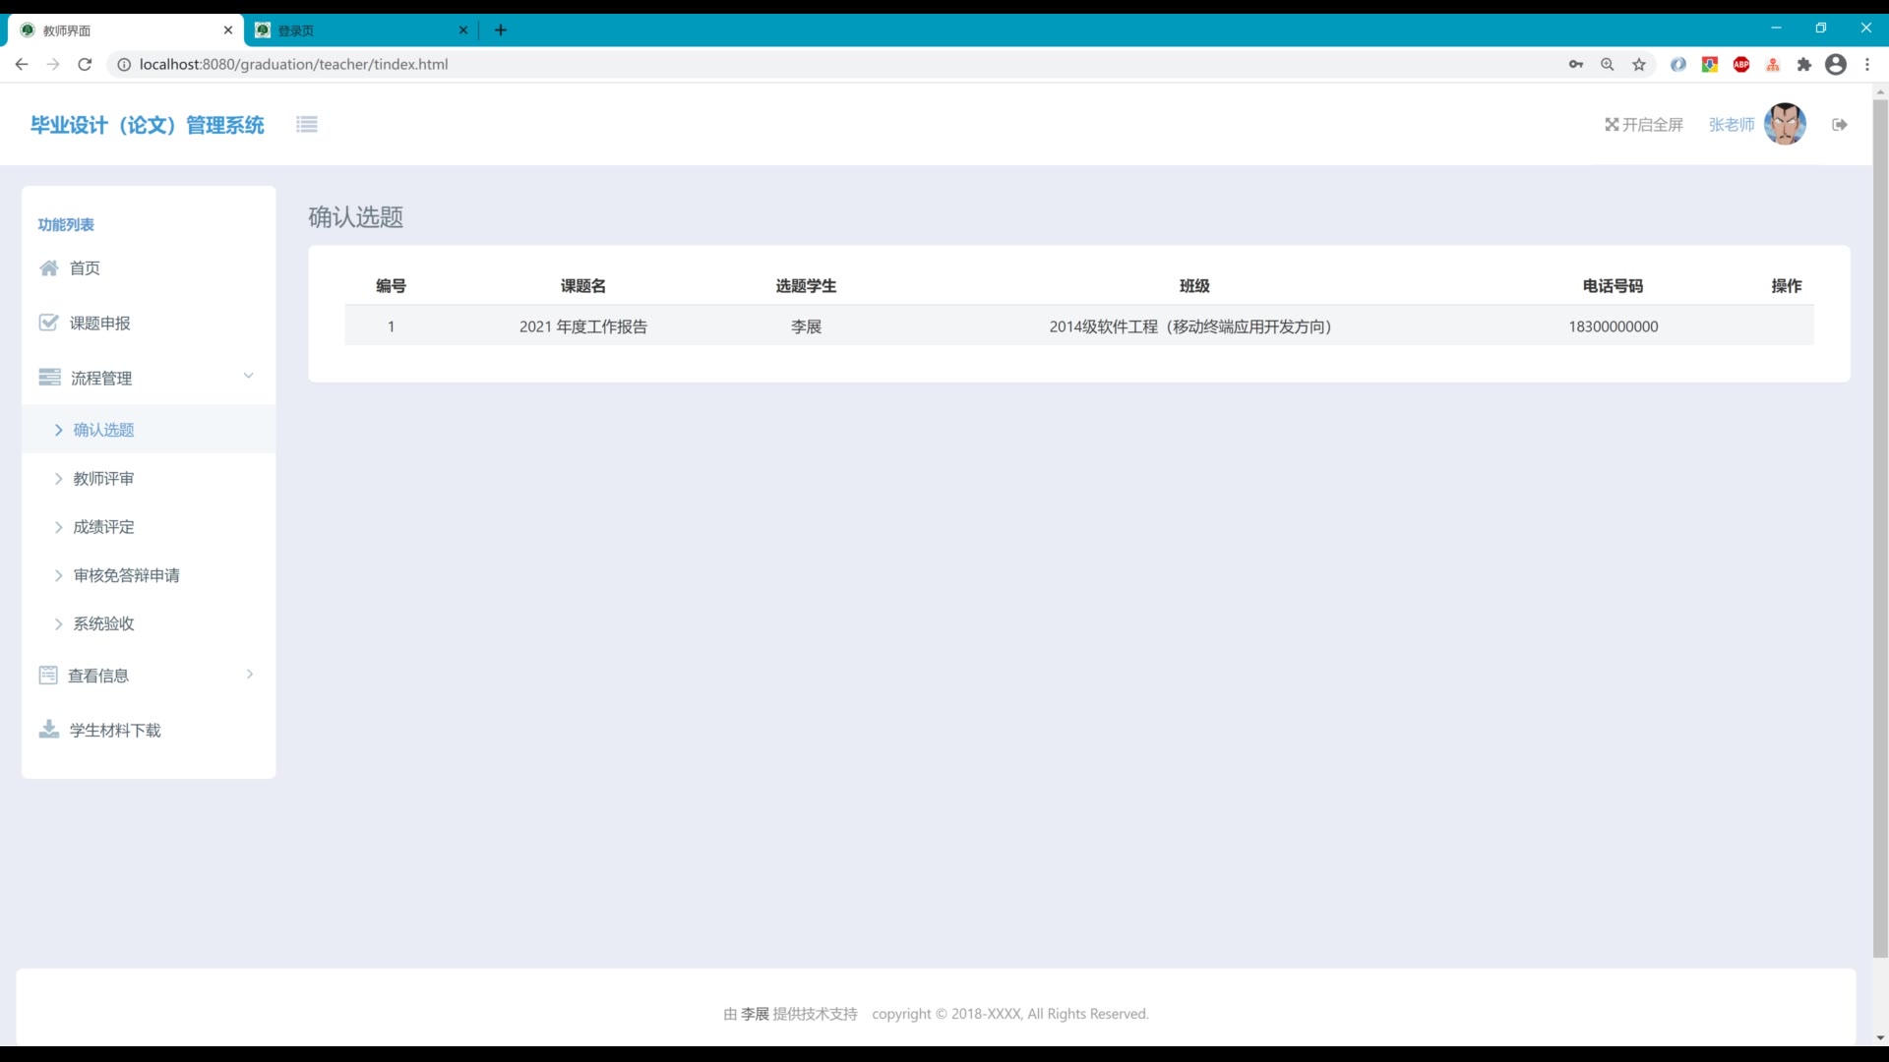Open browser extensions puzzle icon
Viewport: 1889px width, 1062px height.
[x=1804, y=64]
